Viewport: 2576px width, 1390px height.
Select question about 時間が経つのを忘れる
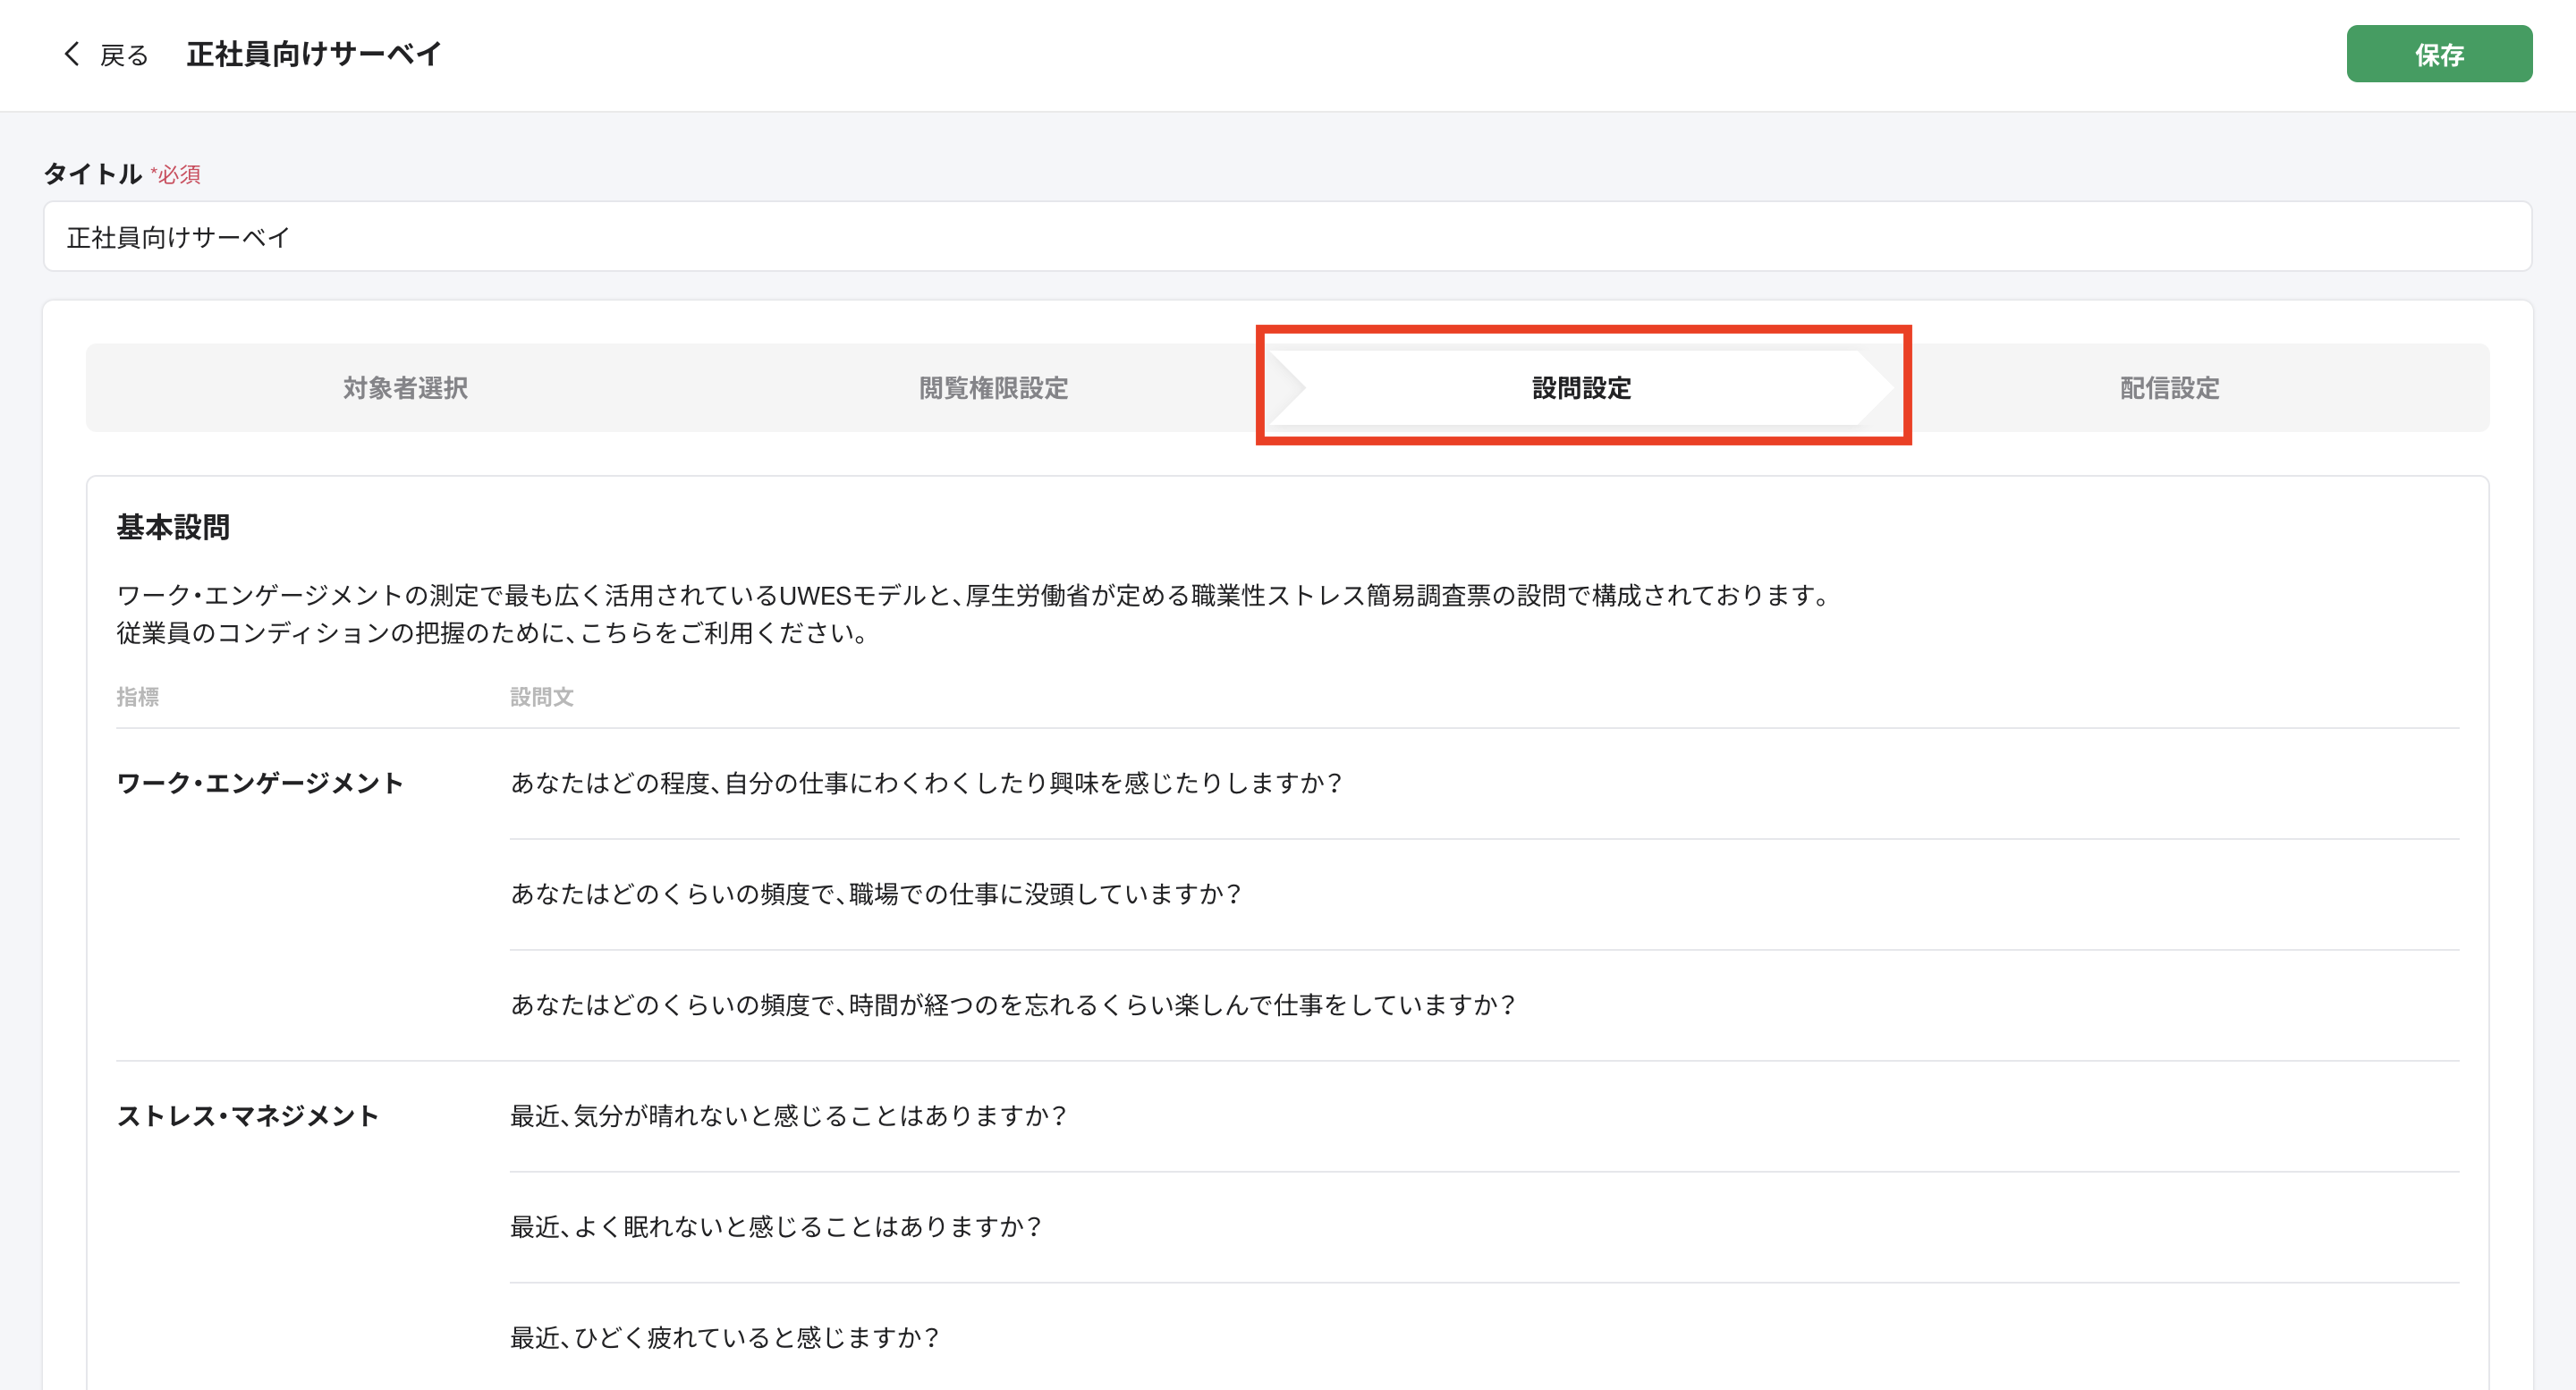tap(1013, 1005)
